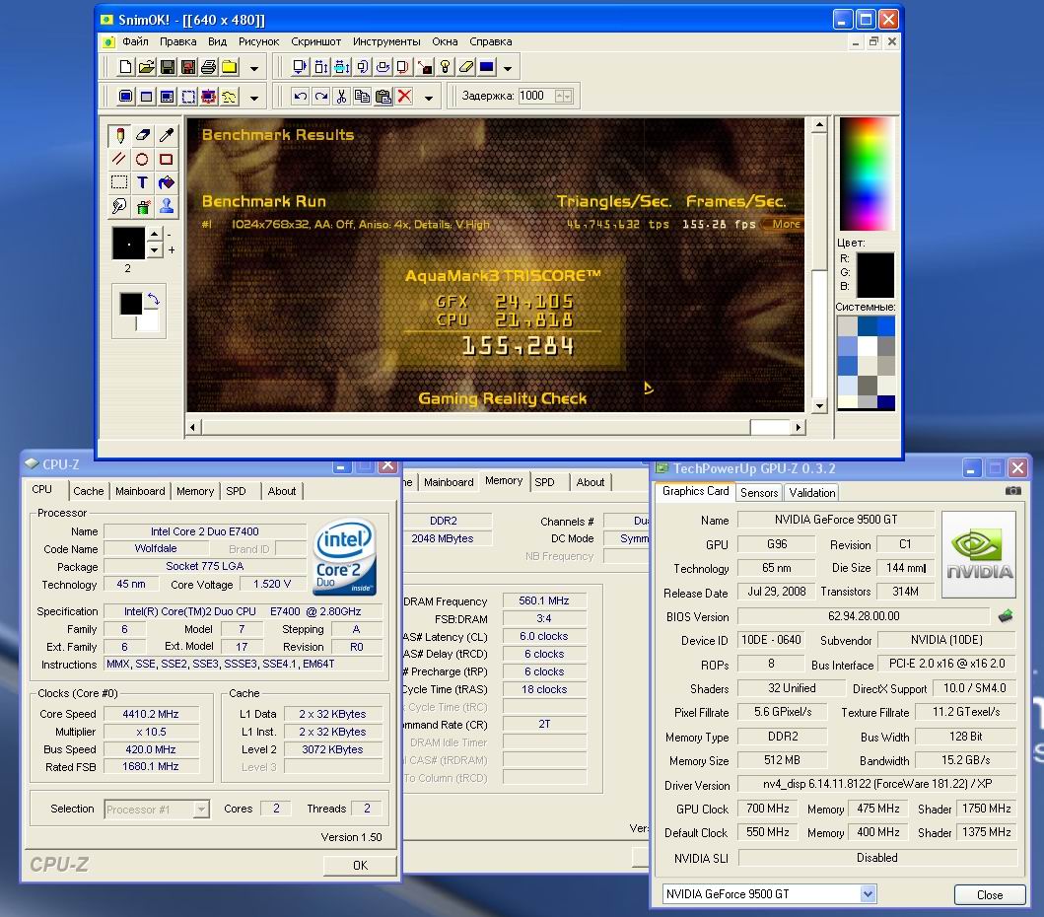Select the Stamp tool
1044x917 pixels.
pos(166,206)
